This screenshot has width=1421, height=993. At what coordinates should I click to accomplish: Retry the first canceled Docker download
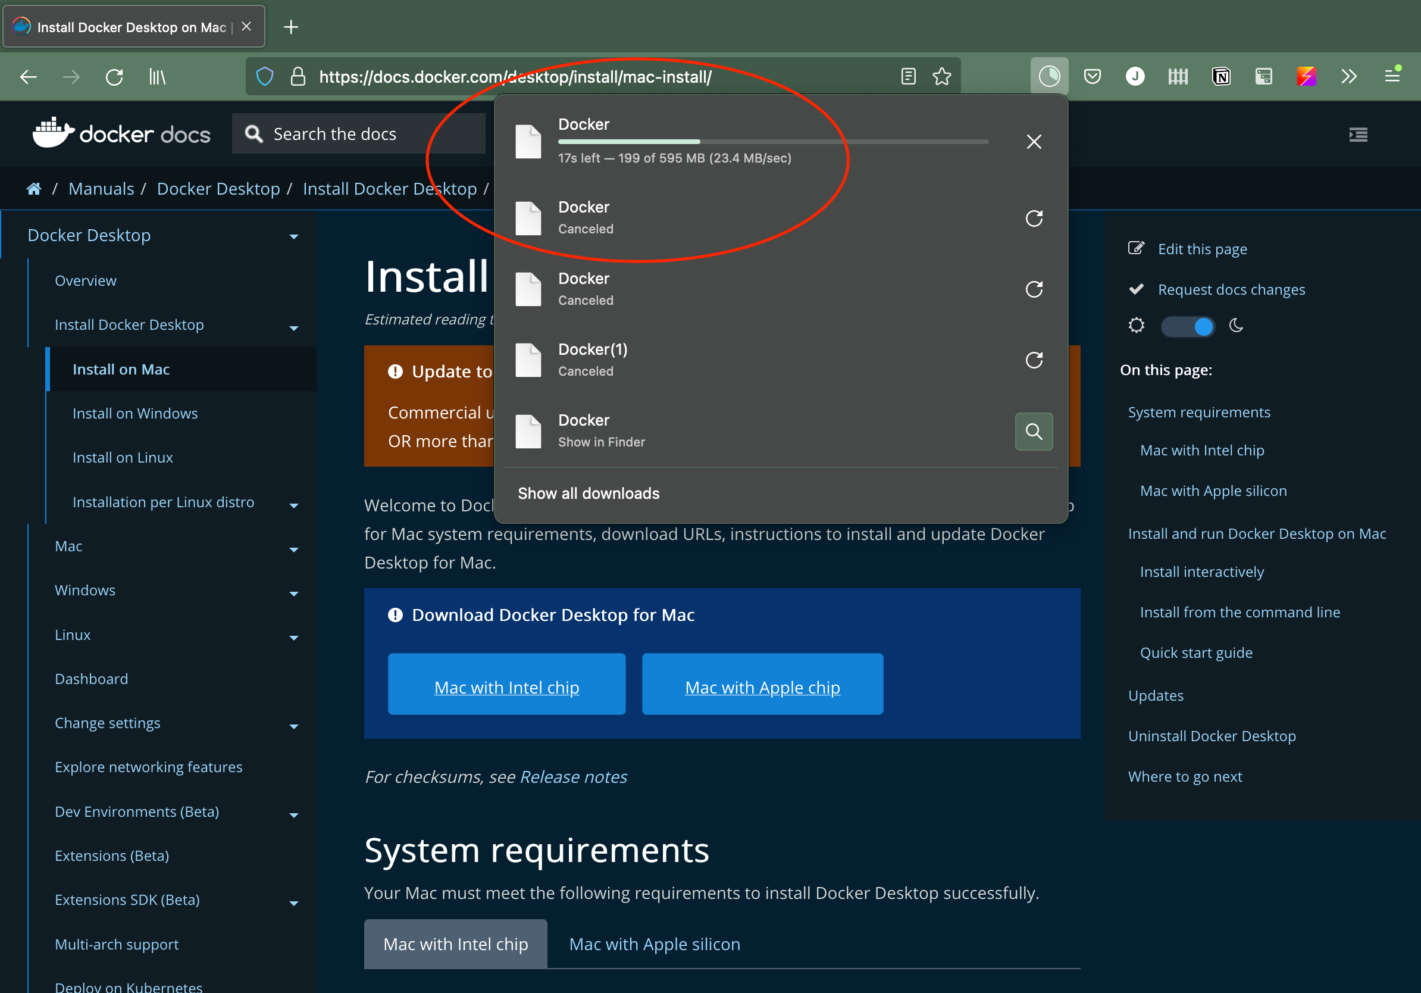[1034, 218]
